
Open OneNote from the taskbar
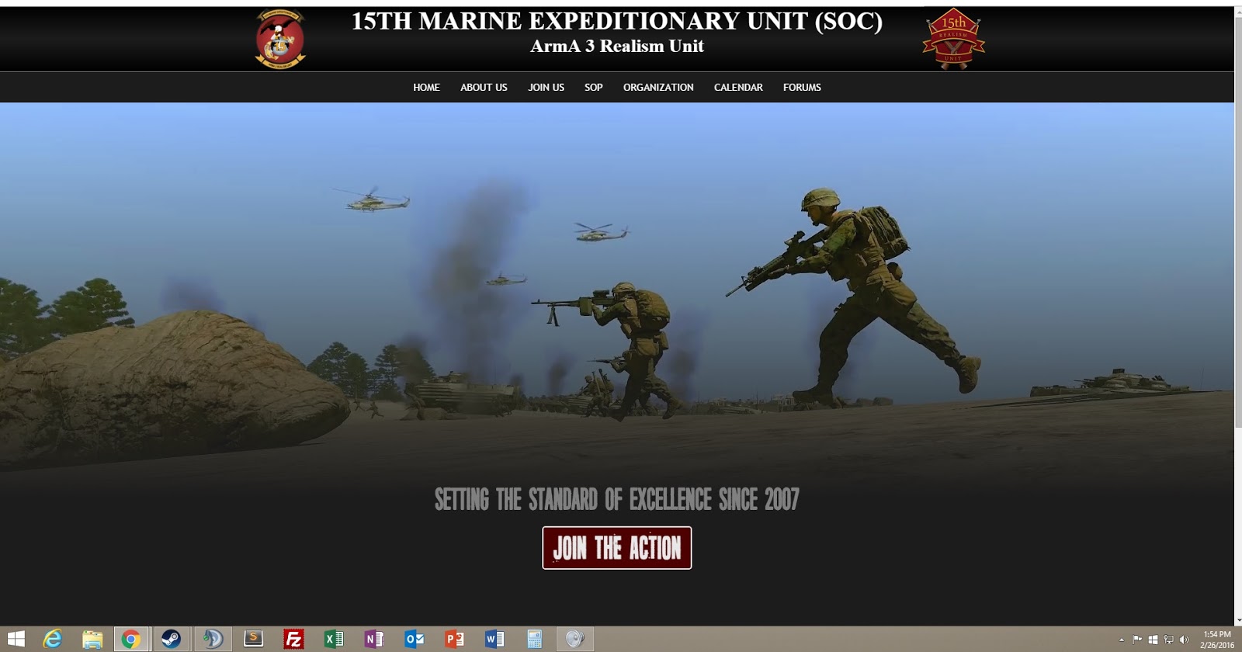tap(374, 639)
